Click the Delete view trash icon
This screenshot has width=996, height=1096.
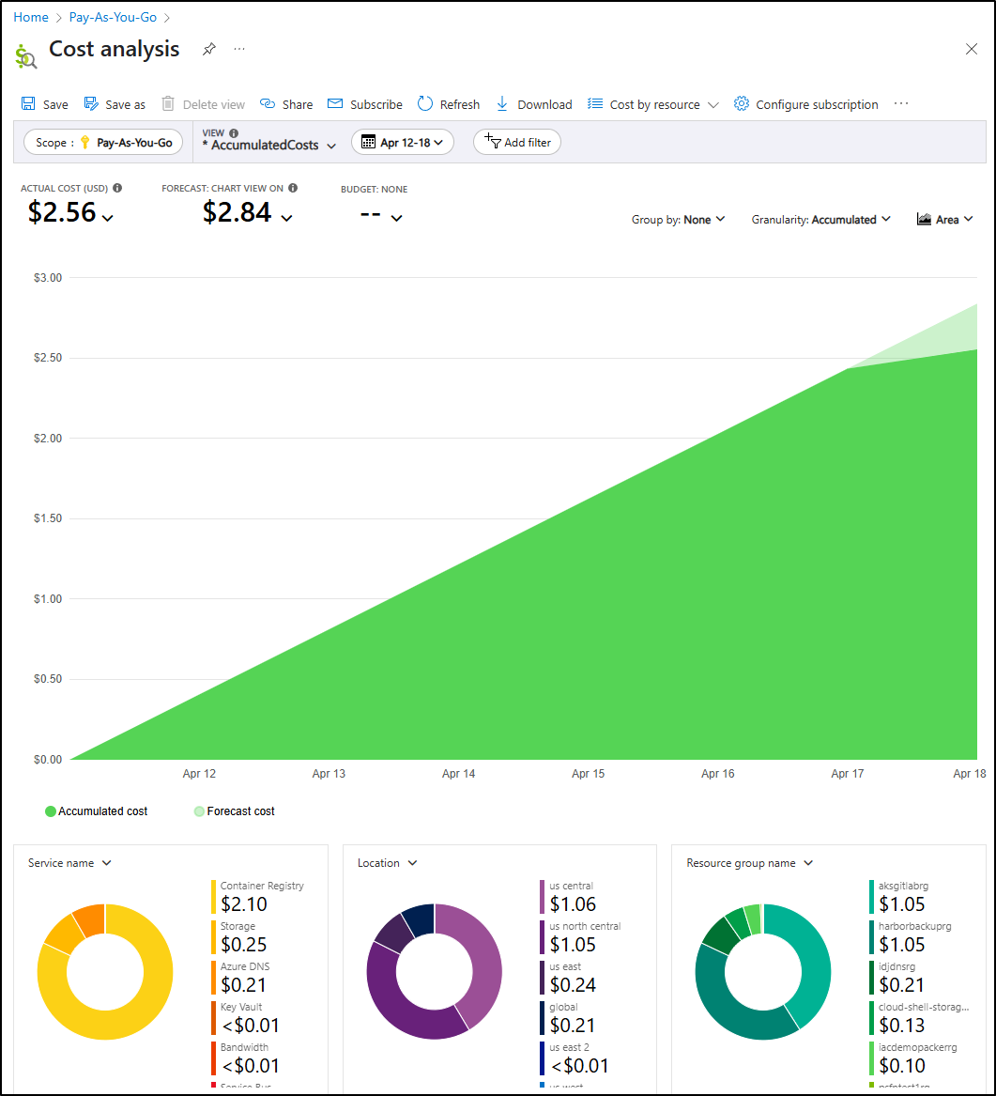coord(168,104)
